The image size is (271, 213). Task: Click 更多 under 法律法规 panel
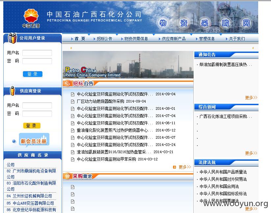click(x=251, y=209)
